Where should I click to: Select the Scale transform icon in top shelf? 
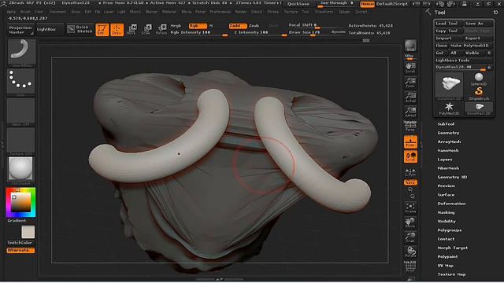coord(146,30)
